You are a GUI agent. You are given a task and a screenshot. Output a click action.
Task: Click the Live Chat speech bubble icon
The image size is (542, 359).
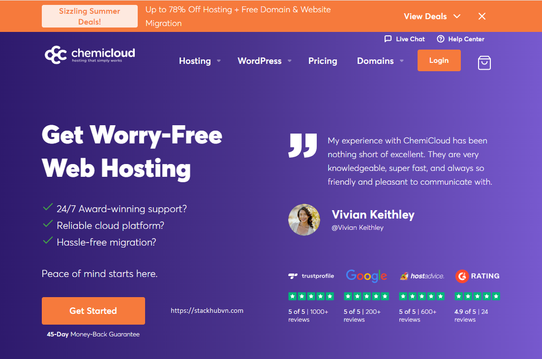388,39
